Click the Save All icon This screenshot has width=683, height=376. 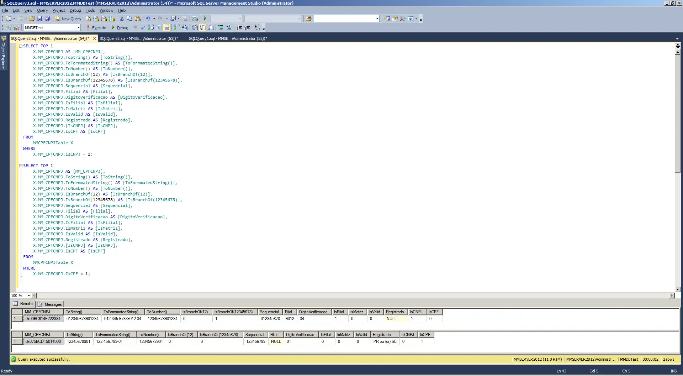48,19
